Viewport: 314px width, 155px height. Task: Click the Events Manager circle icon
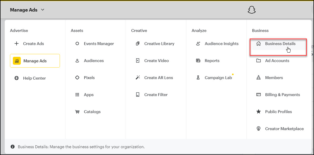(77, 43)
